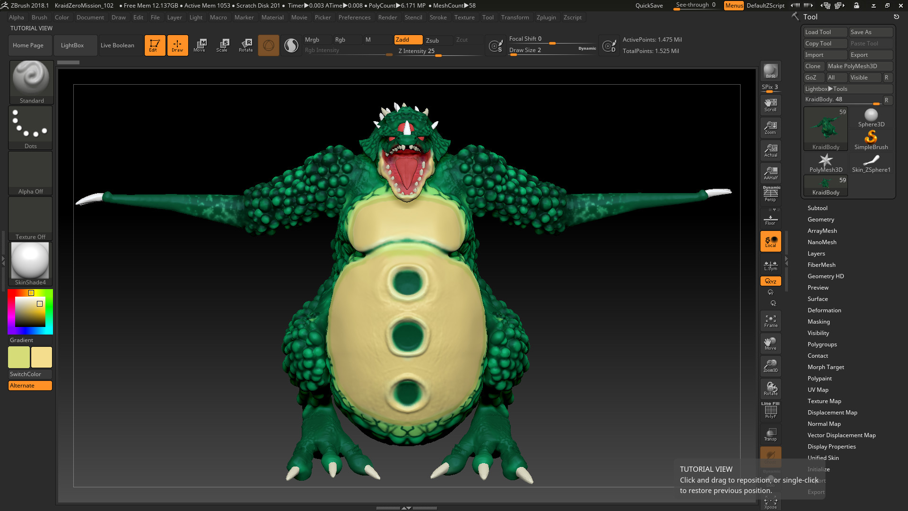Select the KraidBody large thumbnail
Viewport: 908px width, 511px height.
[826, 129]
